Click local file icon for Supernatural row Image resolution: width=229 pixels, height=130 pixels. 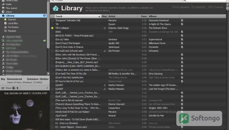[182, 39]
